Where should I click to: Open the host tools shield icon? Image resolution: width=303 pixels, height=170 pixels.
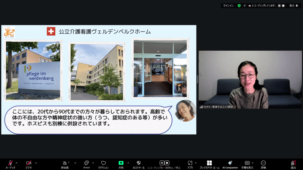(x=138, y=163)
